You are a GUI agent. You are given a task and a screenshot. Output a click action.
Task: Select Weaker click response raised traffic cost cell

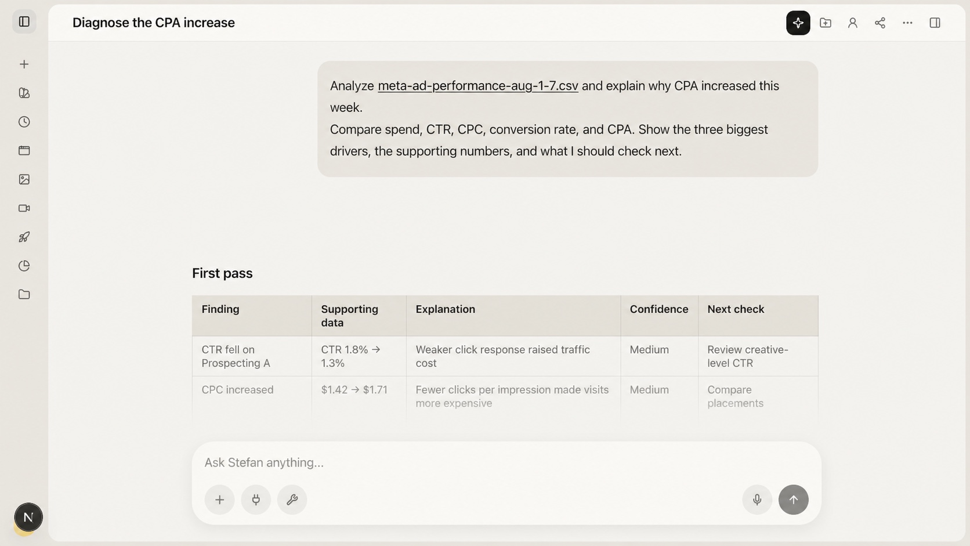[x=513, y=356]
